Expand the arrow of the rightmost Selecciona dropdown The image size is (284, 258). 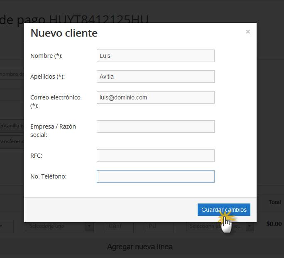(250, 226)
